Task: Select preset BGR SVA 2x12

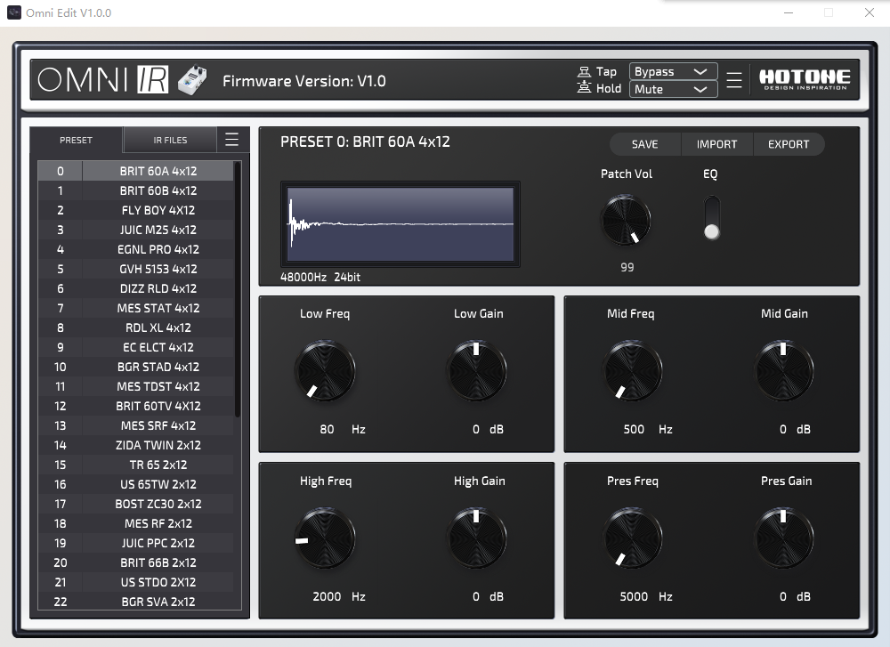Action: click(x=135, y=602)
